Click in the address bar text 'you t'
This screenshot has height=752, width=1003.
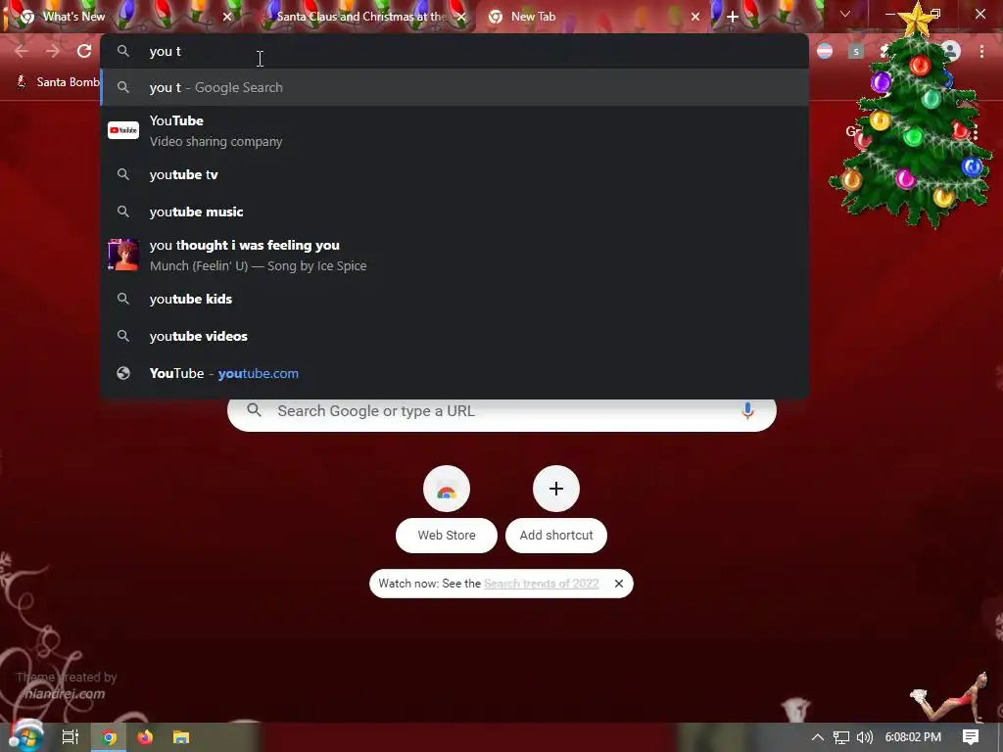pyautogui.click(x=165, y=51)
